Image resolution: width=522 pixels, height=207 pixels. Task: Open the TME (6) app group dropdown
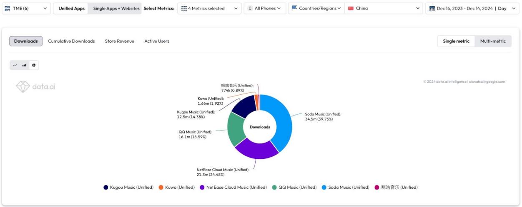coord(26,8)
